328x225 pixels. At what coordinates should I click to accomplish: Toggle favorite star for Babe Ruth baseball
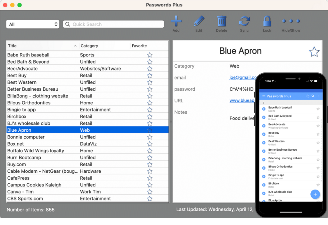click(150, 55)
